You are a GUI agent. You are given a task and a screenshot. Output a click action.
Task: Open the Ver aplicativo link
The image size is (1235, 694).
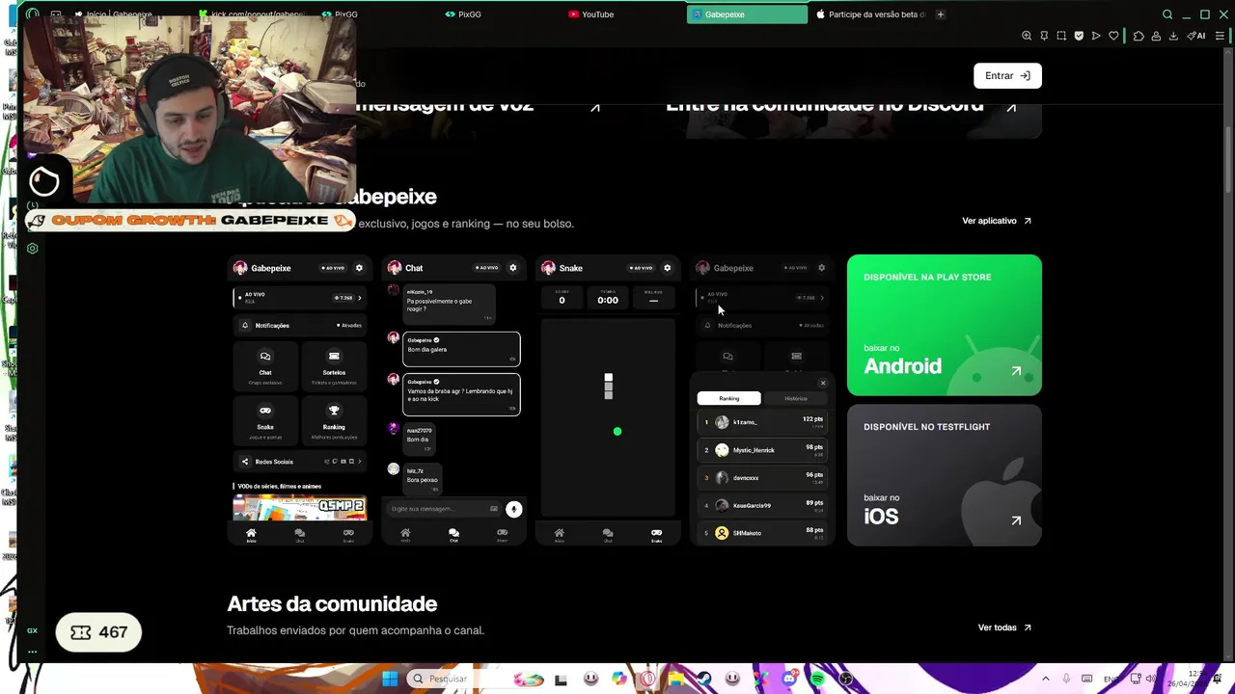coord(997,221)
